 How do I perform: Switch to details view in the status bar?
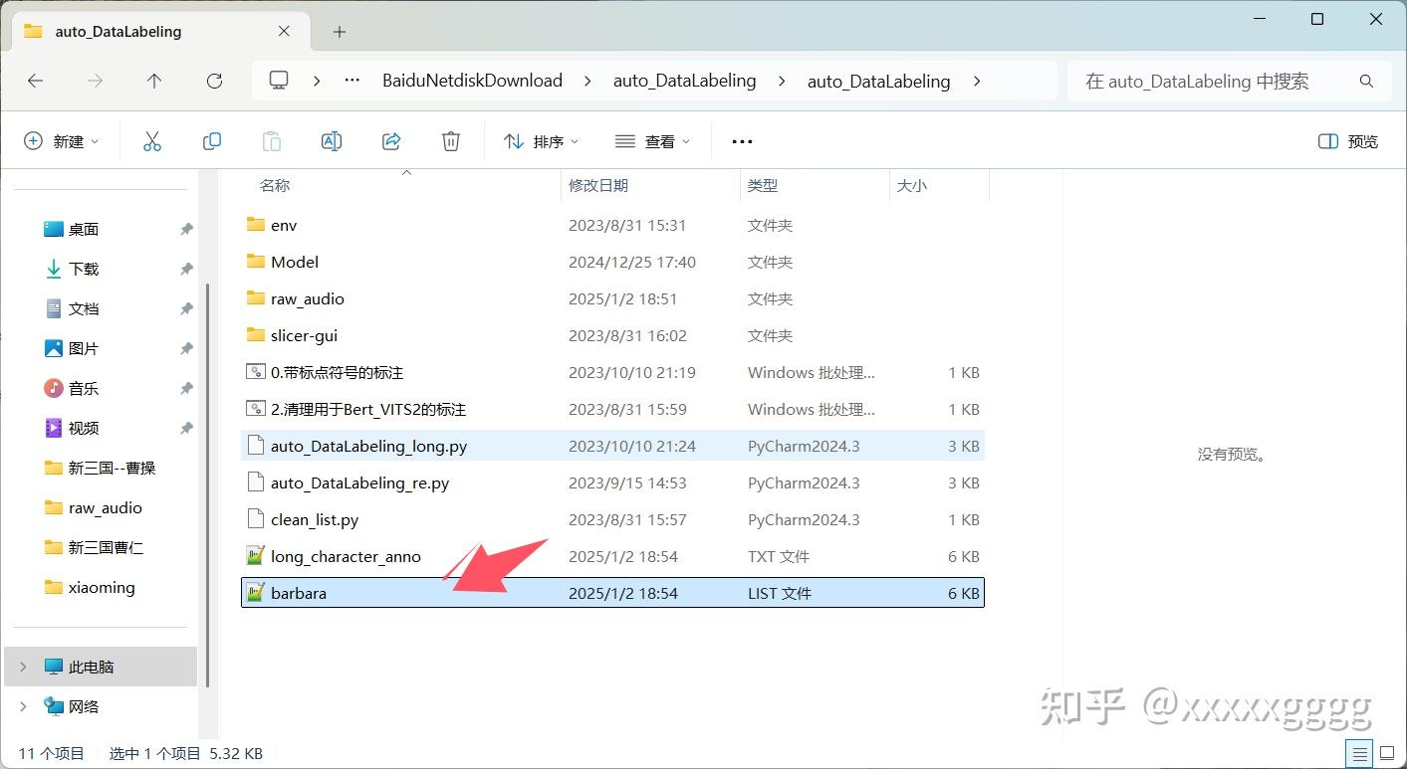(x=1358, y=753)
